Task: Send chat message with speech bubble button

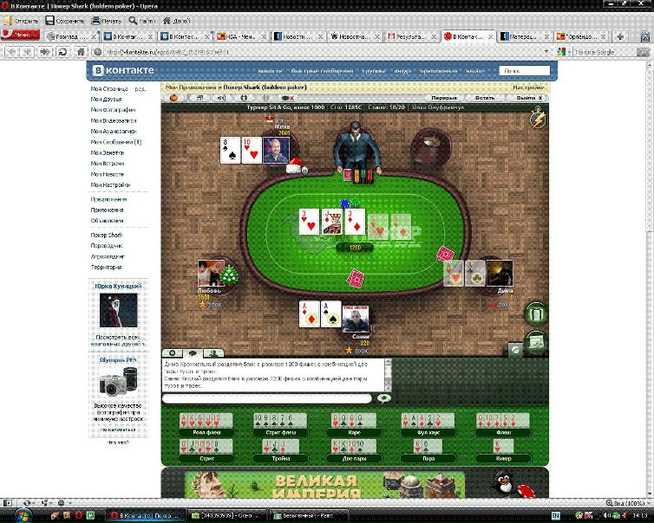Action: (x=383, y=398)
